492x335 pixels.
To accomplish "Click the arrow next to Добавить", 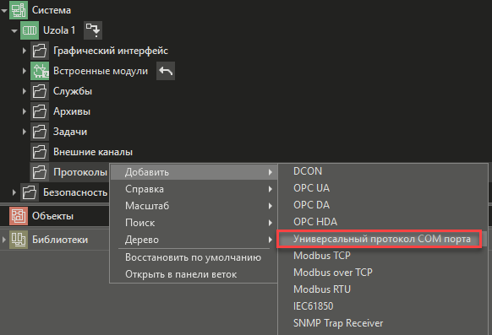I will pyautogui.click(x=271, y=172).
